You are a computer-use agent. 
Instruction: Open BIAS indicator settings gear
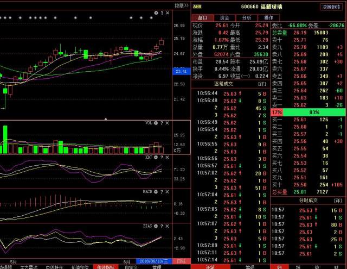pos(156,226)
